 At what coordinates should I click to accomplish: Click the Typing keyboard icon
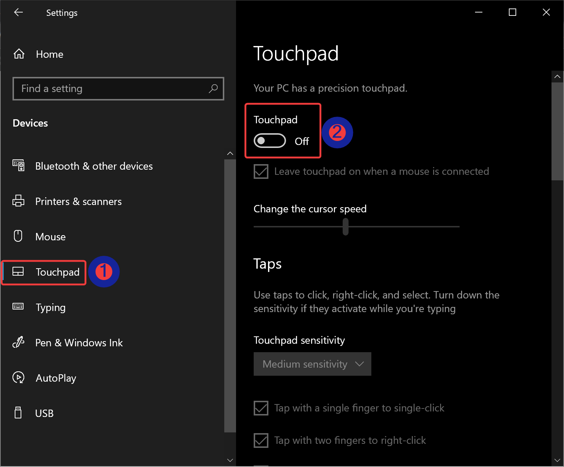18,307
